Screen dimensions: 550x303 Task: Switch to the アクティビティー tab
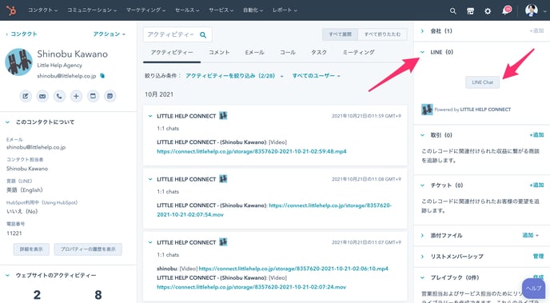coord(172,52)
